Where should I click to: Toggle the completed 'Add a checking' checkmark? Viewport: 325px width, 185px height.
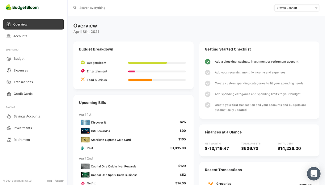click(208, 62)
